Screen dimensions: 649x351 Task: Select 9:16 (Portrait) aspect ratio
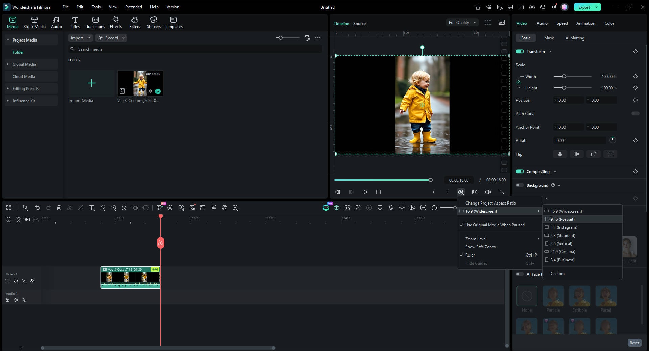562,219
